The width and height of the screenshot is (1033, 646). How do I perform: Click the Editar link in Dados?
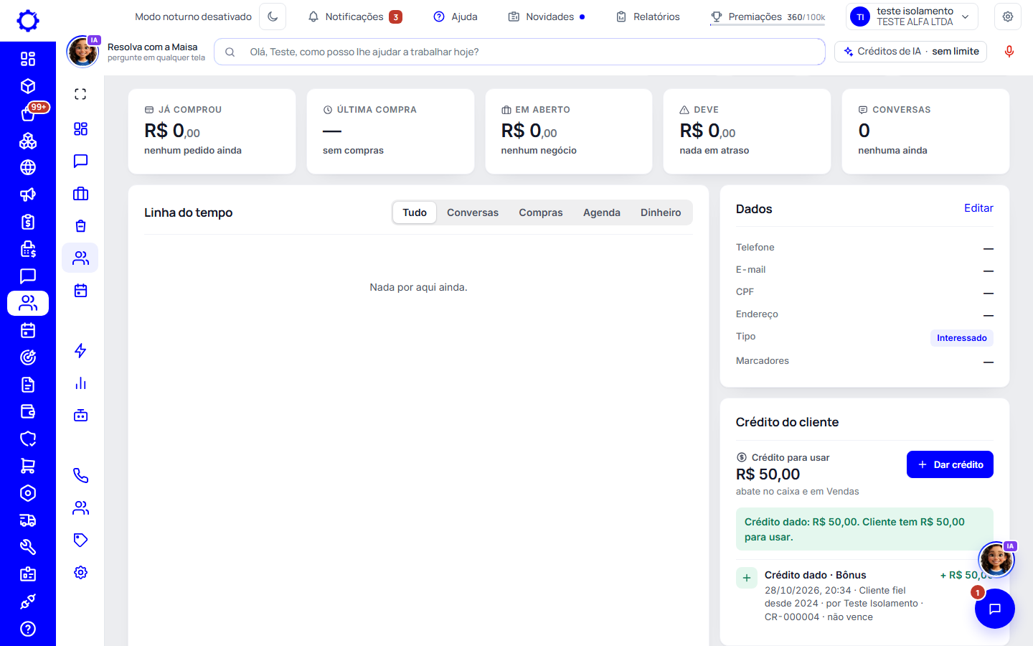pyautogui.click(x=978, y=208)
